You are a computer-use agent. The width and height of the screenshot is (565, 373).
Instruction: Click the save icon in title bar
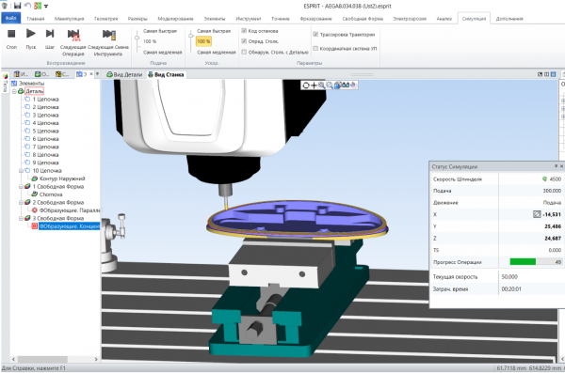coord(17,6)
